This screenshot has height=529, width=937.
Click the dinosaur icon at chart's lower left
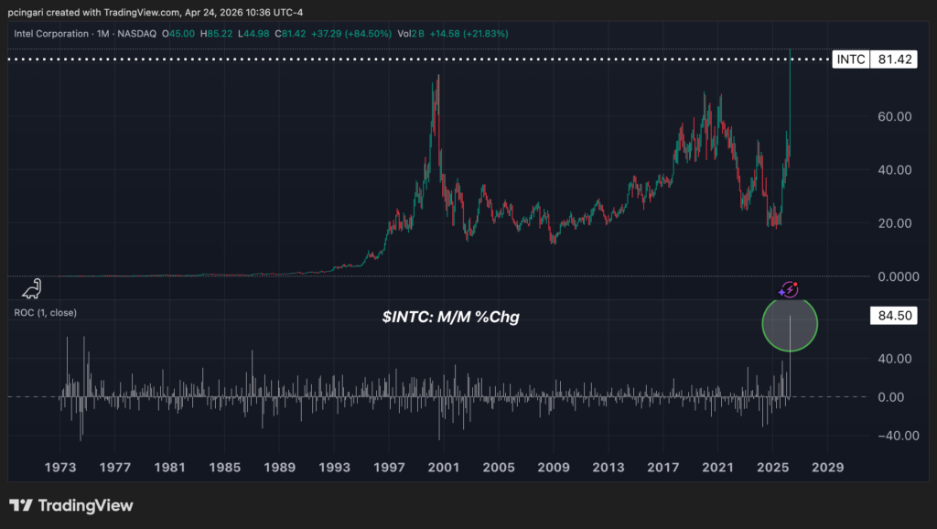point(32,288)
